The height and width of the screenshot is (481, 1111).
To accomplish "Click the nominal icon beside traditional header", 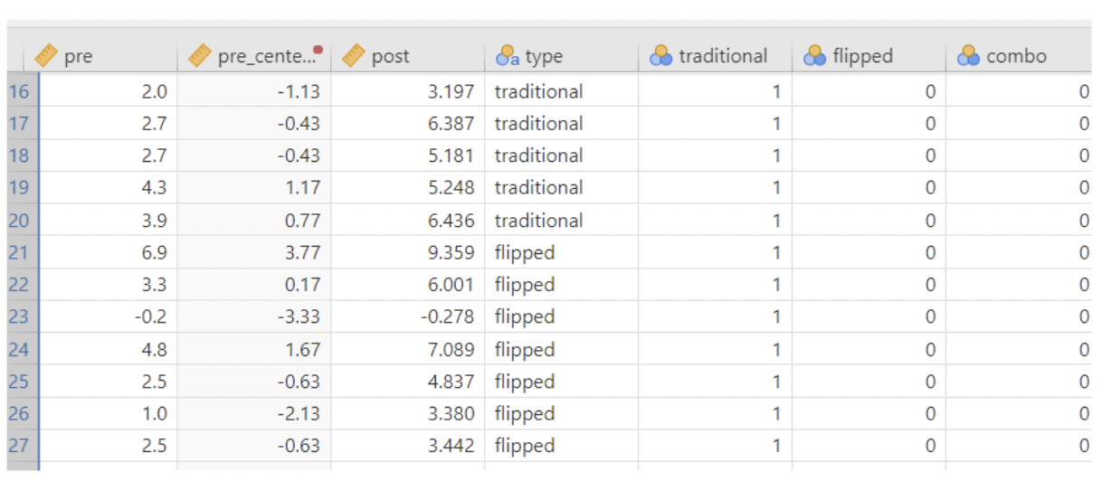I will tap(662, 56).
